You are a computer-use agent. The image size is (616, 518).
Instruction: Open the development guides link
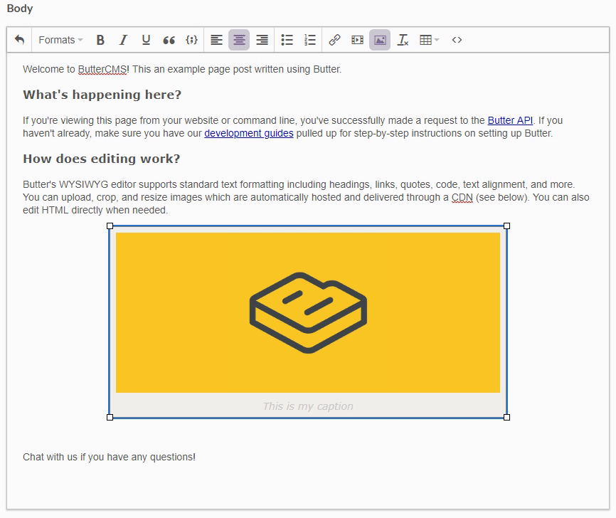tap(249, 133)
